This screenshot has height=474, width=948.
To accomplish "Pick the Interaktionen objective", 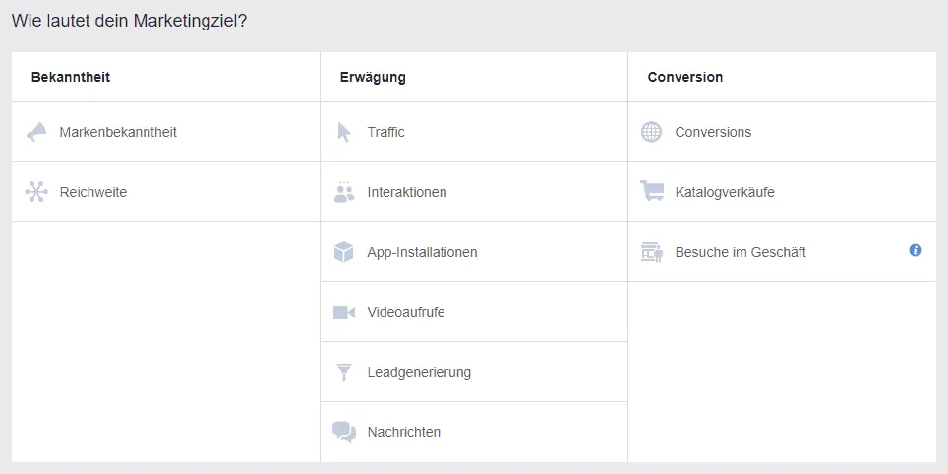I will pos(474,192).
